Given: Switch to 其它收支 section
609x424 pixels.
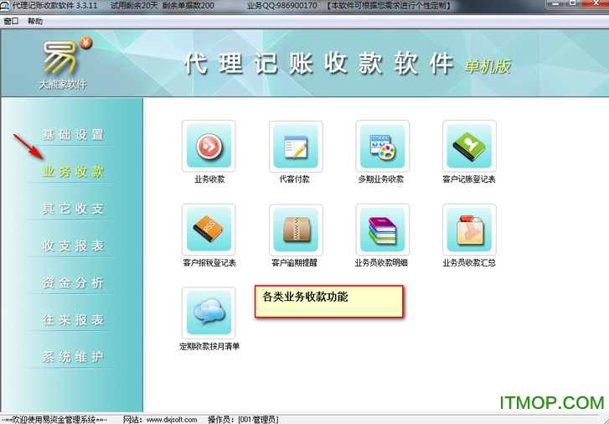Looking at the screenshot, I should (74, 209).
